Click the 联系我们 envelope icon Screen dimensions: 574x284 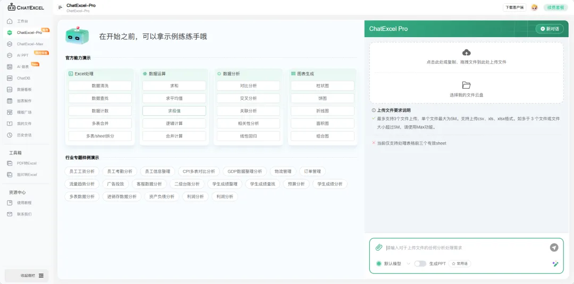tap(10, 214)
